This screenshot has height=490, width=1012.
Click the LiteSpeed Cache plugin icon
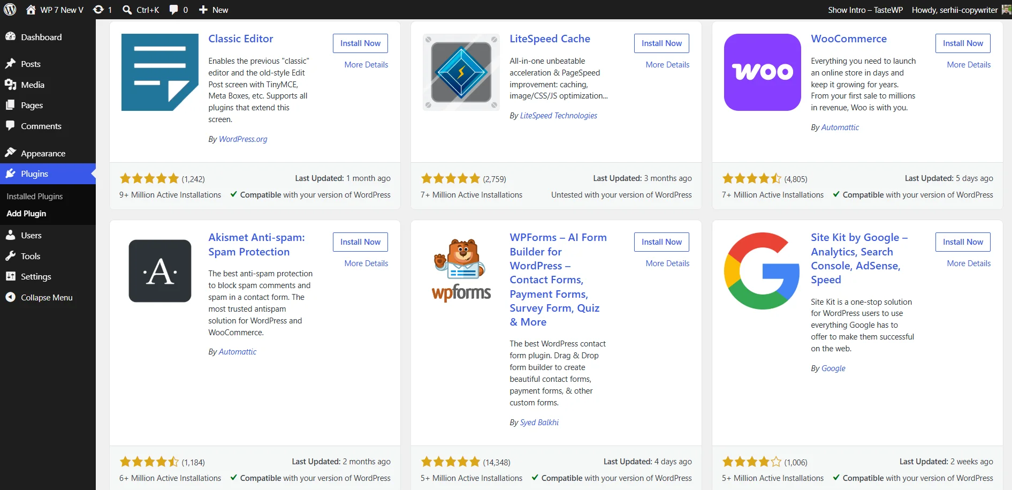461,72
